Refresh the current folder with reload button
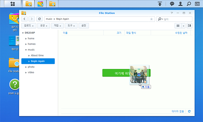203x122 pixels. (x=40, y=19)
